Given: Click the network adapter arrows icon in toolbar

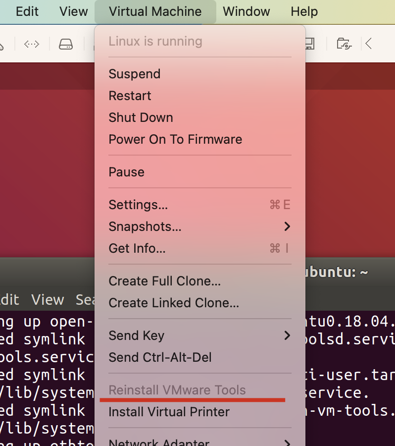Looking at the screenshot, I should tap(32, 44).
